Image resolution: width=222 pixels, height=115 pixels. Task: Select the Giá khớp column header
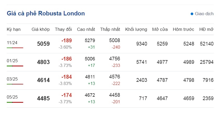[41, 29]
